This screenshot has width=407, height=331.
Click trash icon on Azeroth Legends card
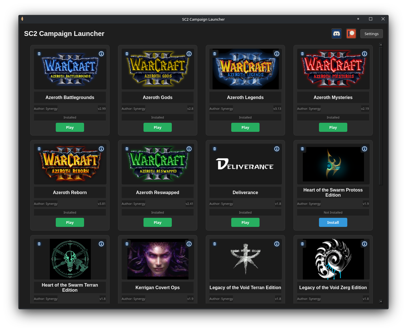215,54
